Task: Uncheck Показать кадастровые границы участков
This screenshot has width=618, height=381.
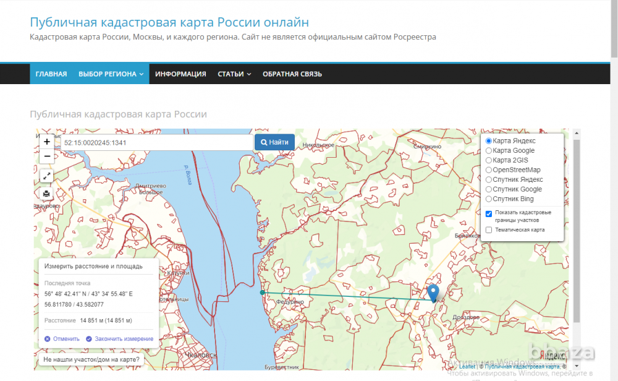Action: [488, 213]
